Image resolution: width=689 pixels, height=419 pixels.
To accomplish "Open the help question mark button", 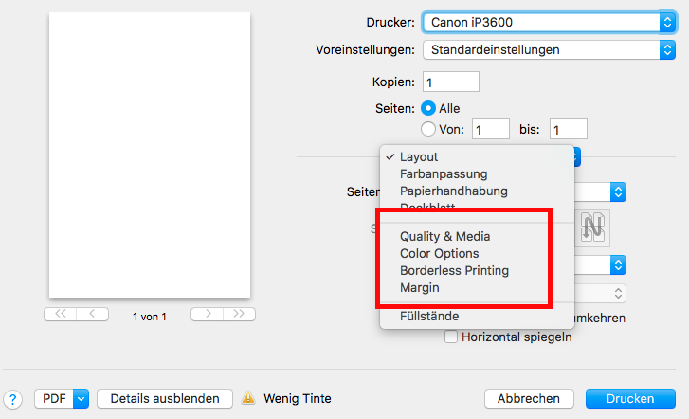I will 12,399.
